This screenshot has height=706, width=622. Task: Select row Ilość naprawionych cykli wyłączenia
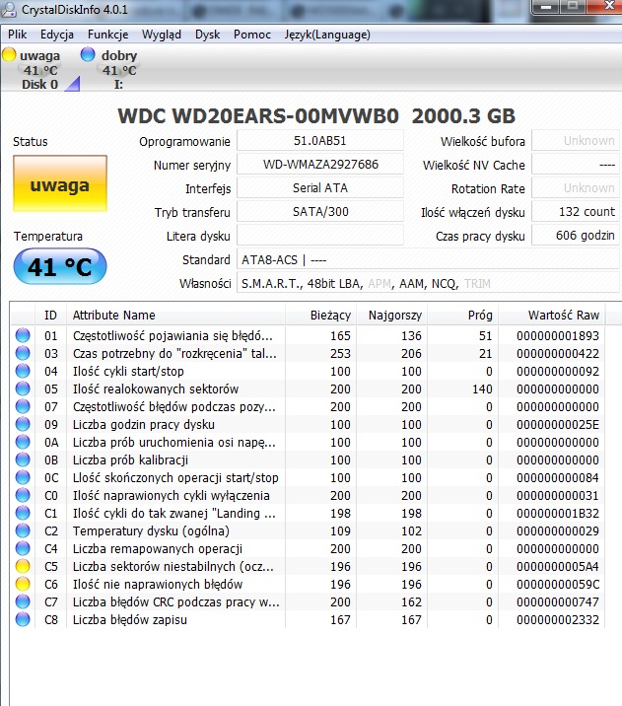coord(308,495)
